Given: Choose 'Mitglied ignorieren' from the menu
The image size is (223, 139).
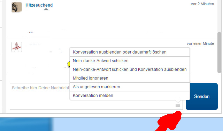Looking at the screenshot, I should pyautogui.click(x=91, y=78).
